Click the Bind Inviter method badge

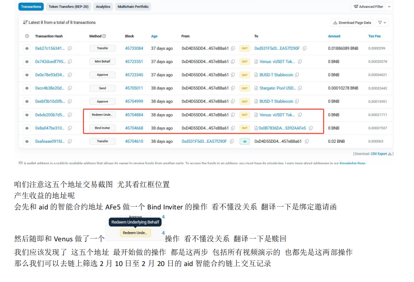tap(103, 128)
